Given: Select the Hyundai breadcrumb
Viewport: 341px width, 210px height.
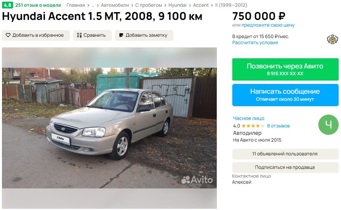Looking at the screenshot, I should pyautogui.click(x=178, y=5).
